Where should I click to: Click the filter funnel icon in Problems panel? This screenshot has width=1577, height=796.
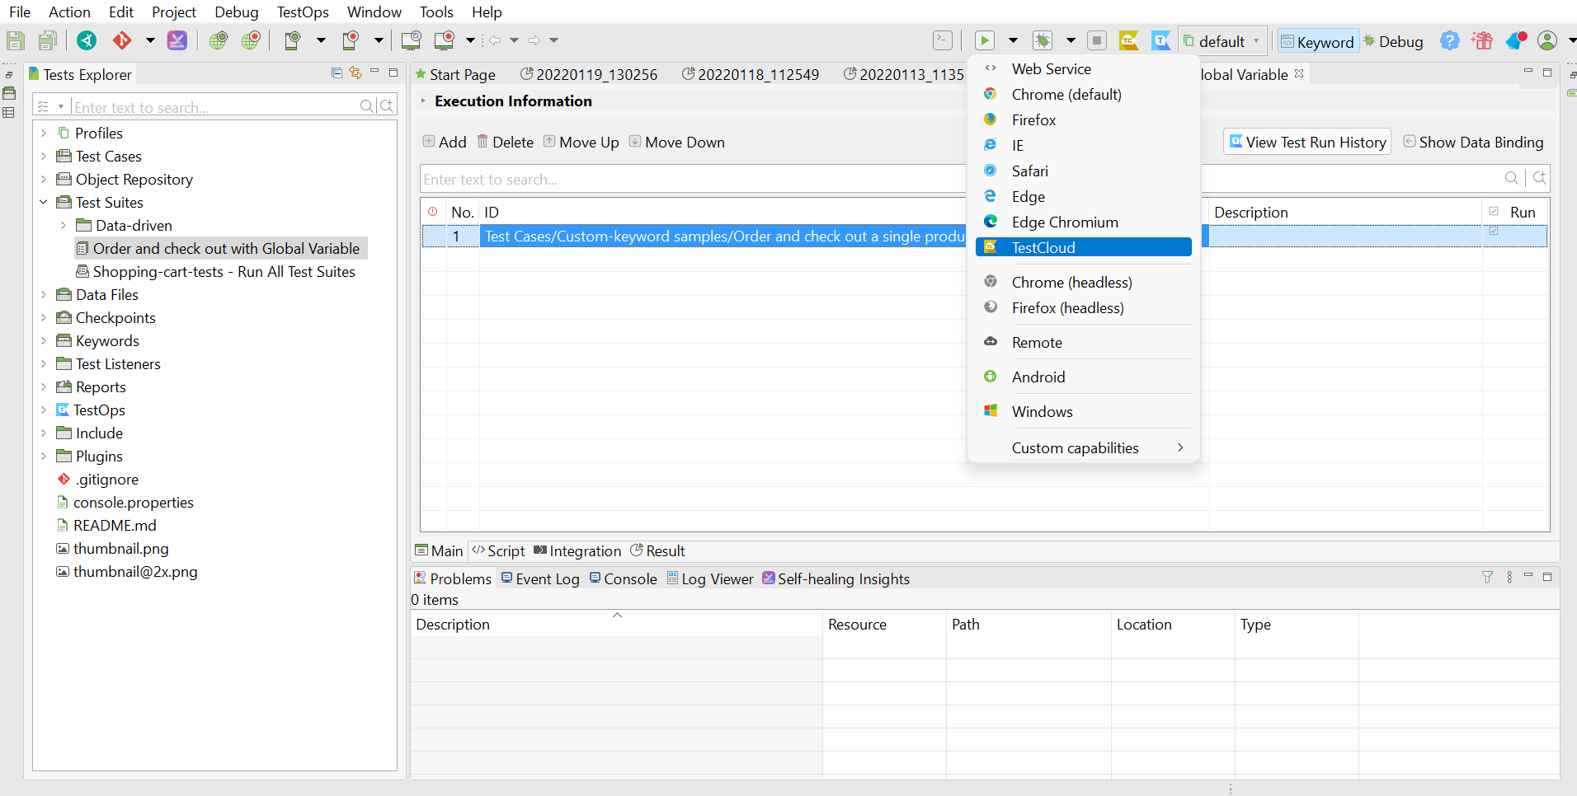(x=1488, y=578)
